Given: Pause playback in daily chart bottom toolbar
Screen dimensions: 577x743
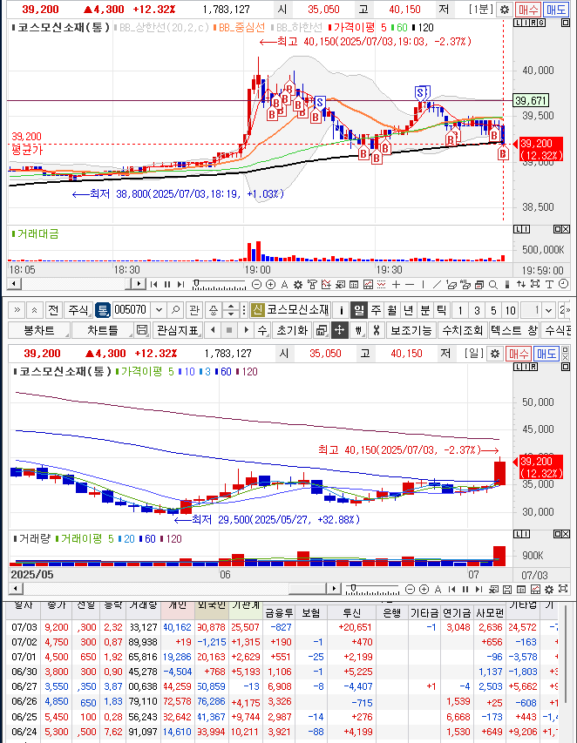Looking at the screenshot, I should [465, 590].
